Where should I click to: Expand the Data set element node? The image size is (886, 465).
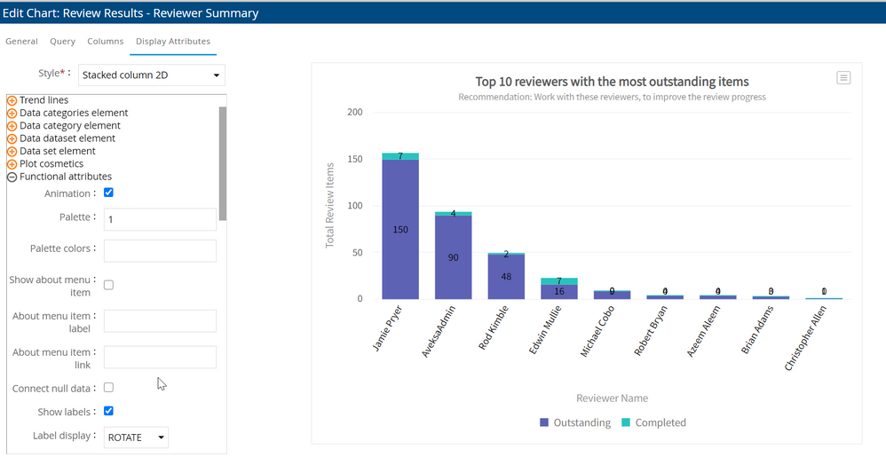point(12,152)
